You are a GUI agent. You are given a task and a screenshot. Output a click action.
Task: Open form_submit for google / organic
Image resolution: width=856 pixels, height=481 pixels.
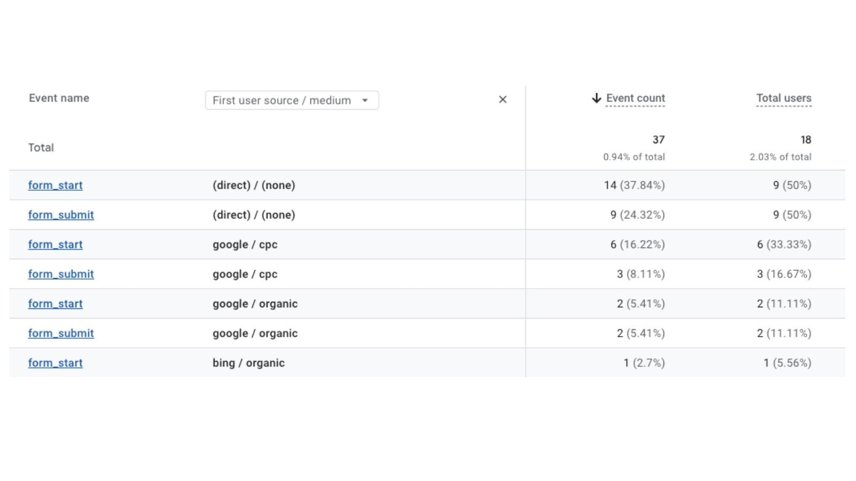click(x=61, y=333)
